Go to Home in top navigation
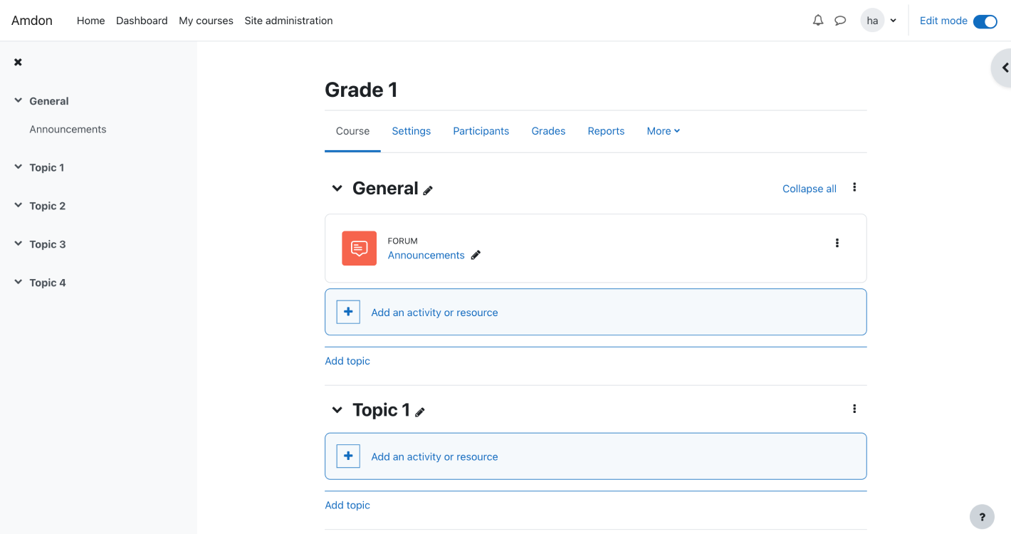Screen dimensions: 1011x534 point(90,21)
